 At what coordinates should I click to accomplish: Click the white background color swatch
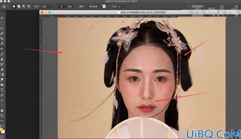point(3,131)
